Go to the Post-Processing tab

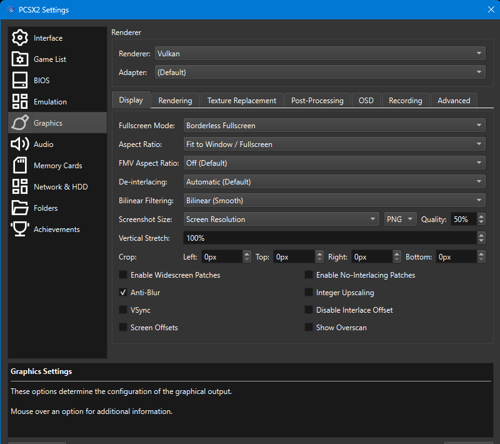coord(317,101)
